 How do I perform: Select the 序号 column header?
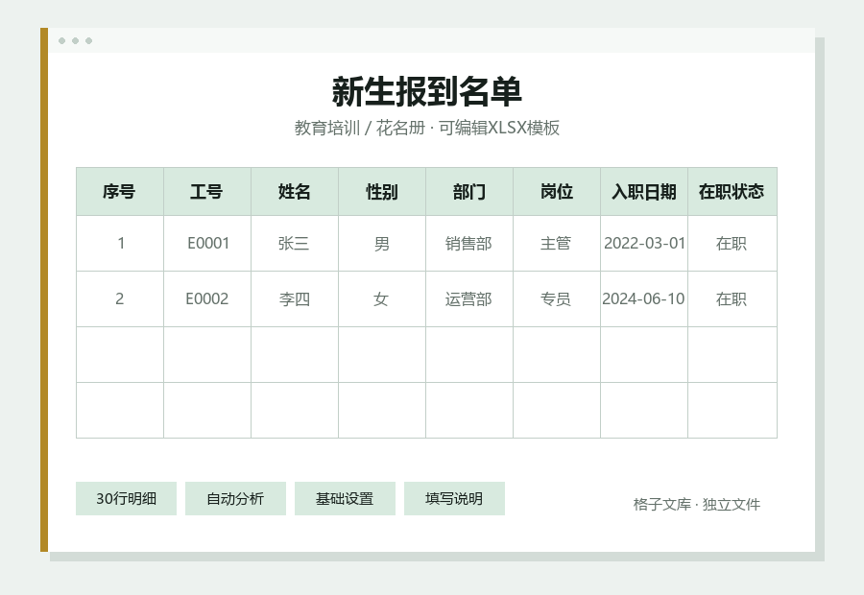click(120, 192)
